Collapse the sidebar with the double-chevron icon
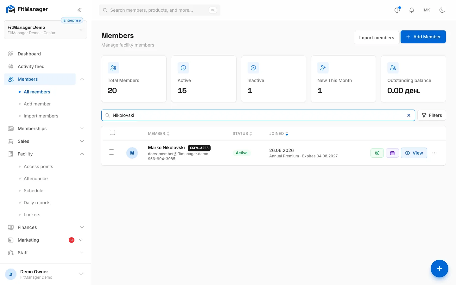Image resolution: width=456 pixels, height=285 pixels. click(79, 10)
